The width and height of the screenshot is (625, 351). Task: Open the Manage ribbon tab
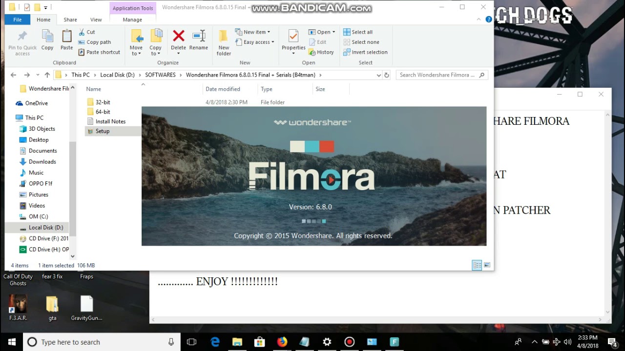pyautogui.click(x=132, y=19)
